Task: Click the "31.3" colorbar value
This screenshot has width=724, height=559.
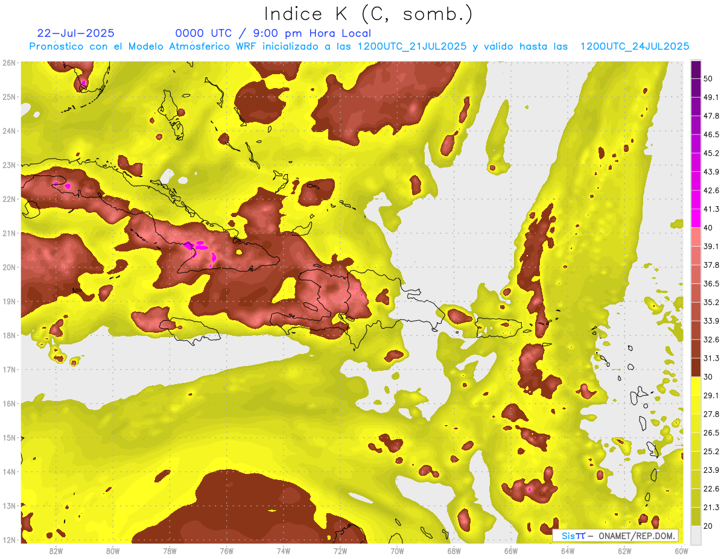Action: pos(711,359)
